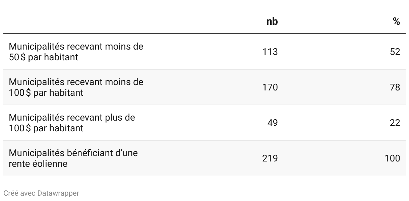409x201 pixels.
Task: Select row 'moins de 100 $ par habitant'
Action: [204, 87]
